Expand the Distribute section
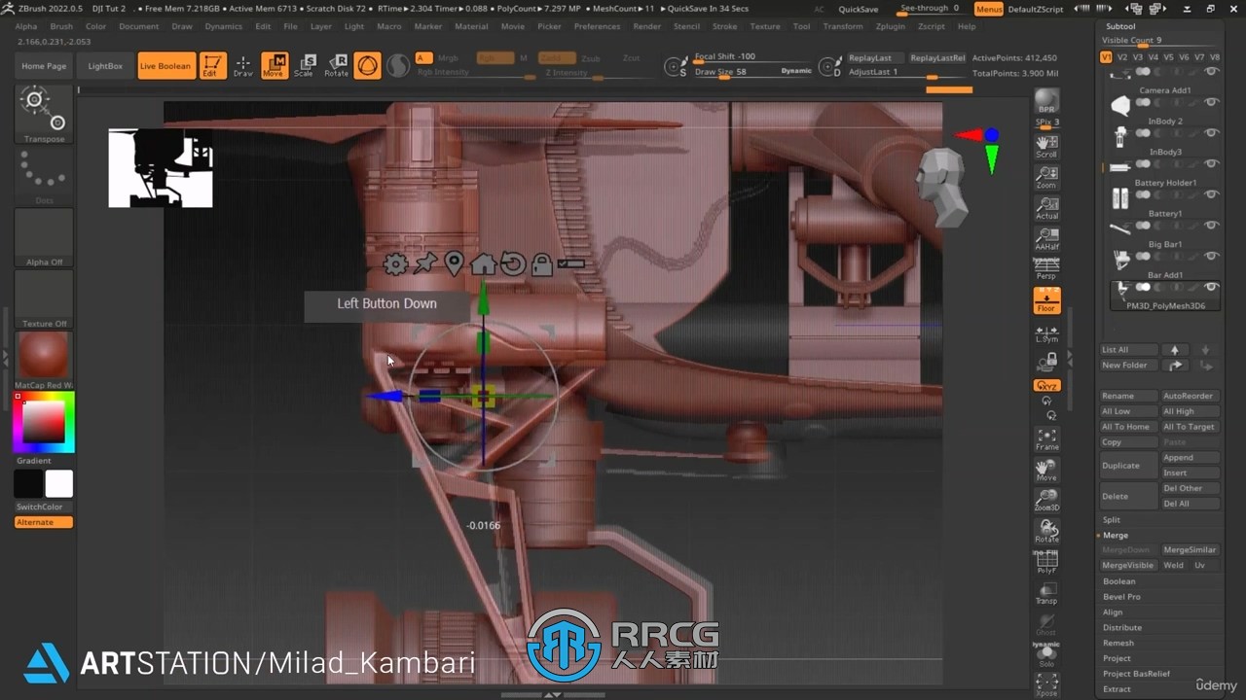Screen dimensions: 1246x700 point(1122,628)
